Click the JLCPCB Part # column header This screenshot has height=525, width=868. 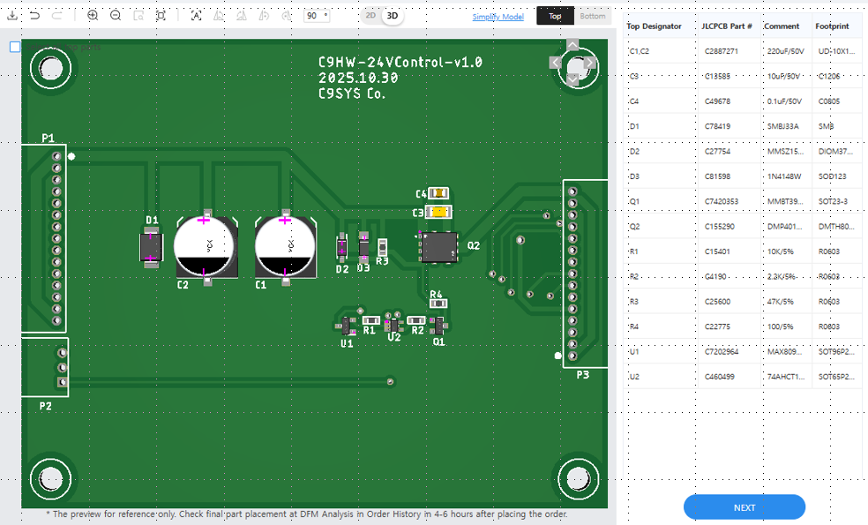pos(727,26)
